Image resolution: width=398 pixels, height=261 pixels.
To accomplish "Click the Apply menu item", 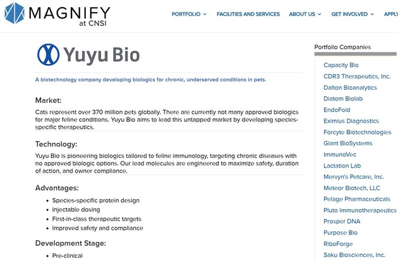I will 390,14.
